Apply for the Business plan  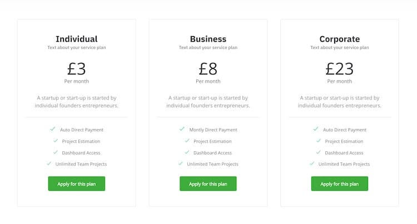[x=208, y=184]
